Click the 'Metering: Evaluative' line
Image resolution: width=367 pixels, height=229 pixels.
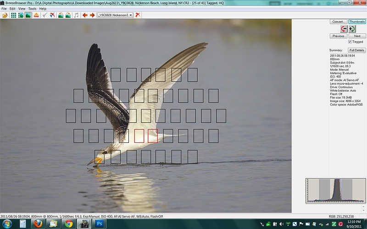click(343, 73)
